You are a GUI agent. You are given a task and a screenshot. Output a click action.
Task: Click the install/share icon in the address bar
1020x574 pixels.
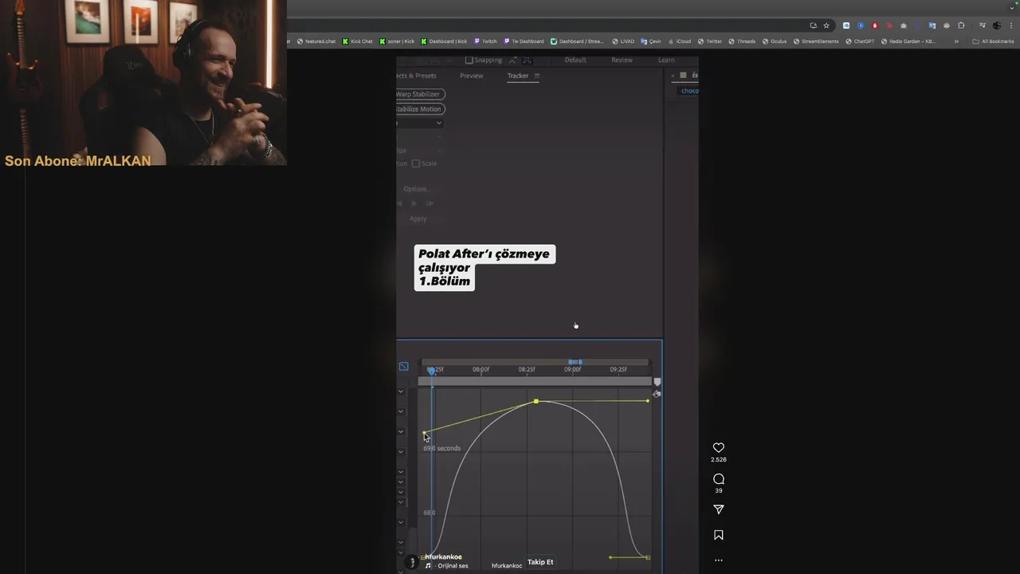pyautogui.click(x=813, y=26)
